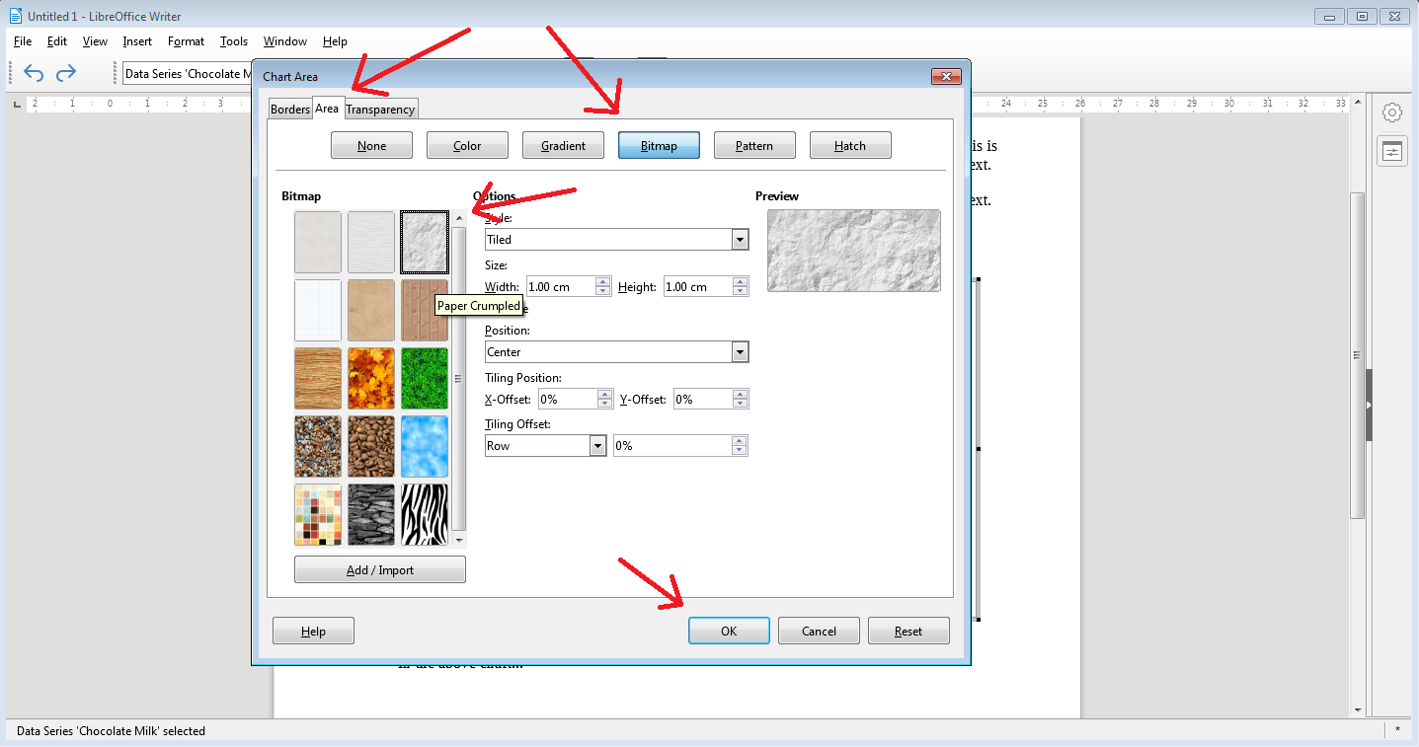Click the Undo arrow in the toolbar
Viewport: 1419px width, 747px height.
click(x=34, y=73)
